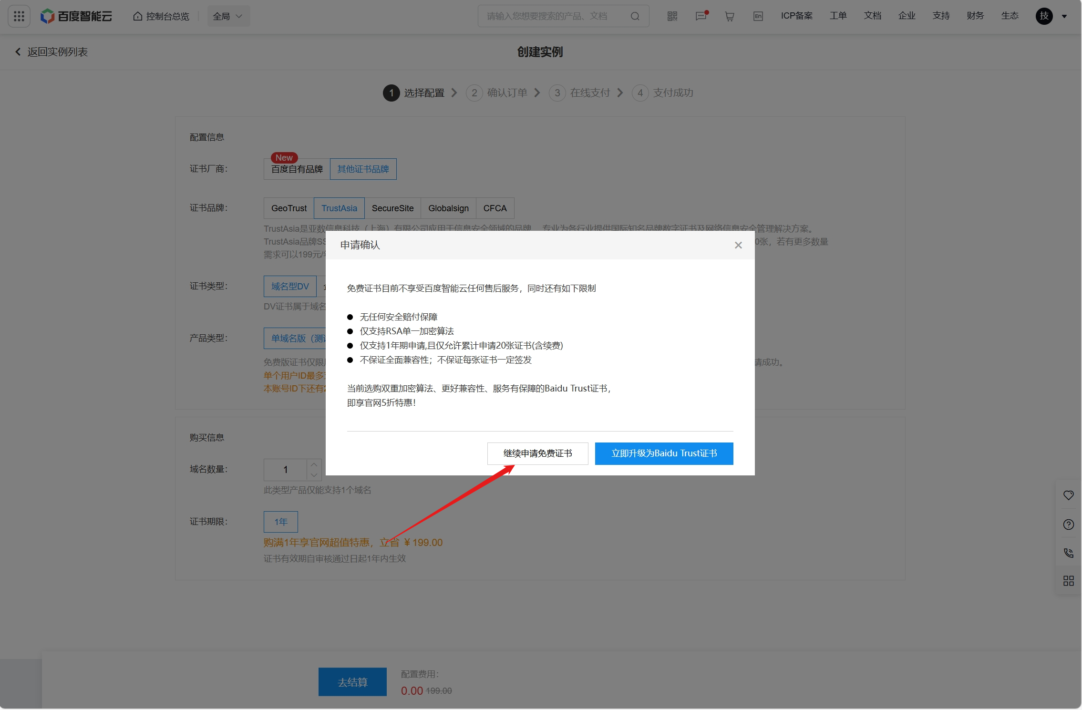Expand the 全局 region dropdown
The width and height of the screenshot is (1082, 710).
coord(228,16)
